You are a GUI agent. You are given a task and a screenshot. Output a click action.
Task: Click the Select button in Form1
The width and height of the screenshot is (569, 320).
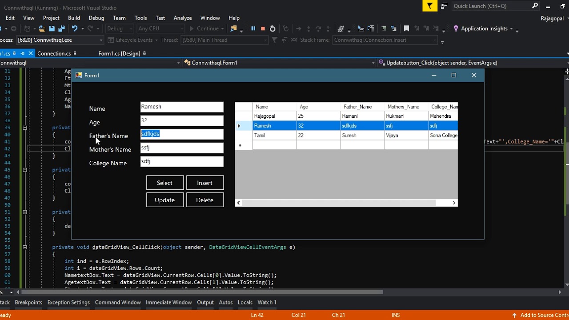click(x=165, y=183)
